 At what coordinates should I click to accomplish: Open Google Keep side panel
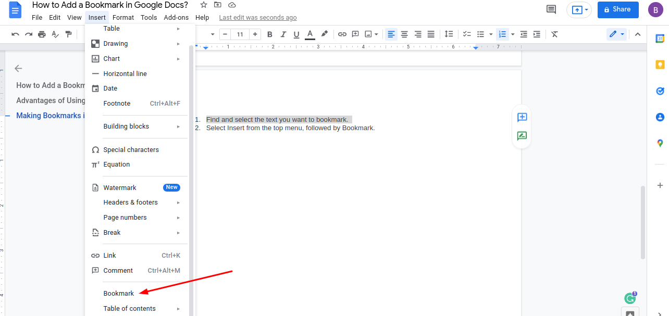click(660, 65)
